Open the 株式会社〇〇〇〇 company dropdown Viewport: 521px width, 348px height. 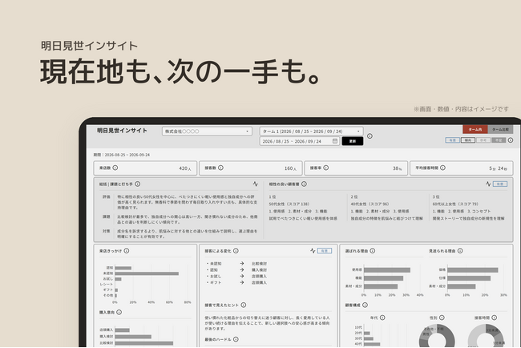click(207, 132)
